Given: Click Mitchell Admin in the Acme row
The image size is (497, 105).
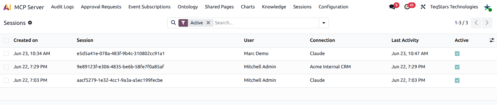Looking at the screenshot, I should tap(260, 67).
